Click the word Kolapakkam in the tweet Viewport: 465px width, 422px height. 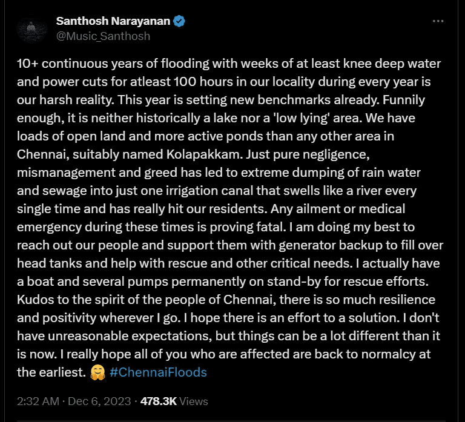click(x=204, y=154)
